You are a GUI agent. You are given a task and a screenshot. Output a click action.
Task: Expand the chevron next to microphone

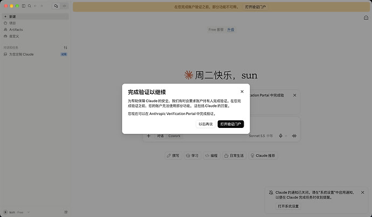coord(286,136)
